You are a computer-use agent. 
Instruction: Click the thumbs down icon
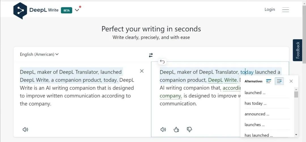[x=189, y=130]
